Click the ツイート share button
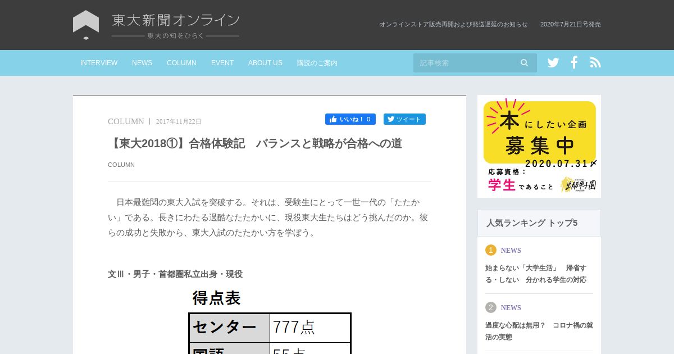The image size is (674, 354). point(404,119)
